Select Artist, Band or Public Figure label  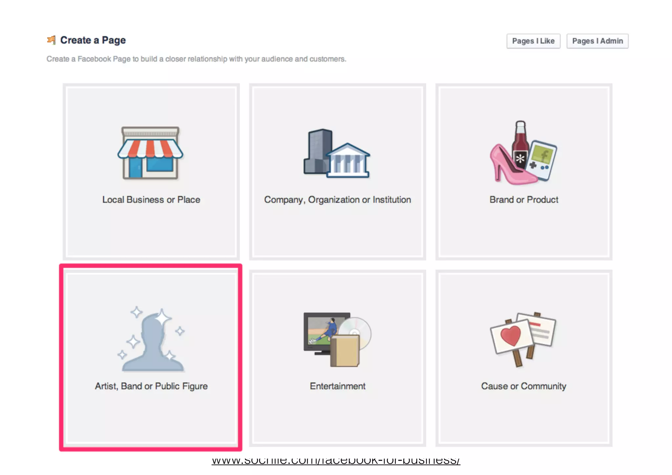[x=151, y=386]
